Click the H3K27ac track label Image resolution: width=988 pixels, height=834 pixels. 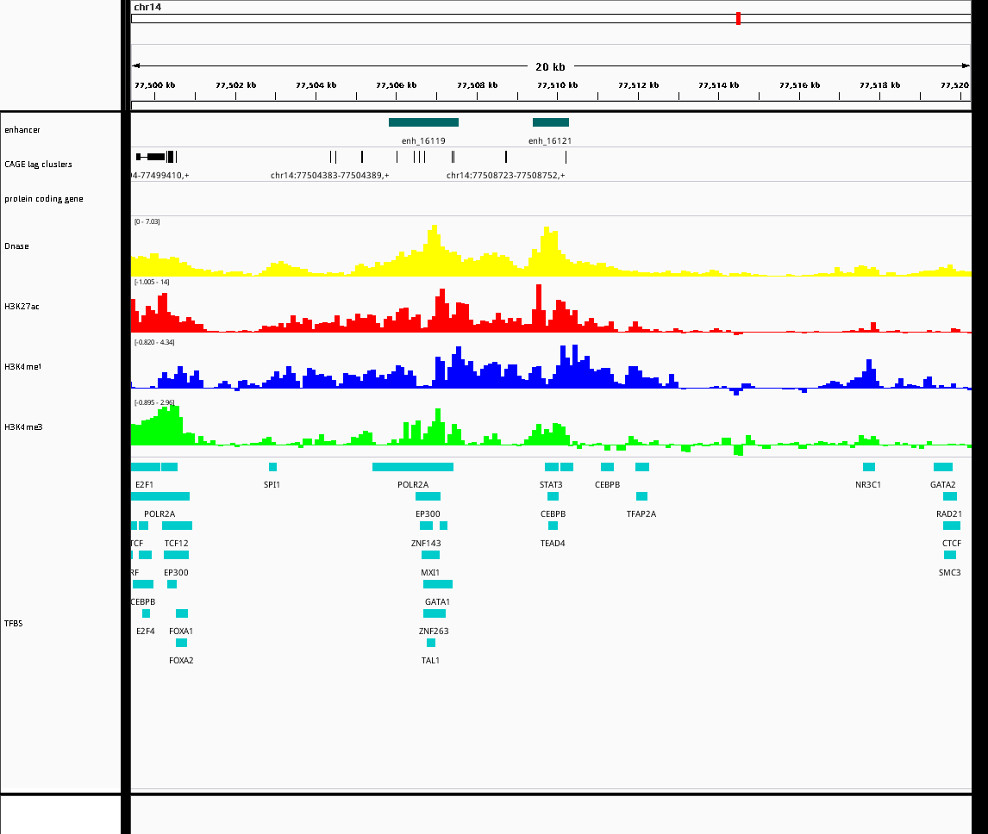coord(22,307)
